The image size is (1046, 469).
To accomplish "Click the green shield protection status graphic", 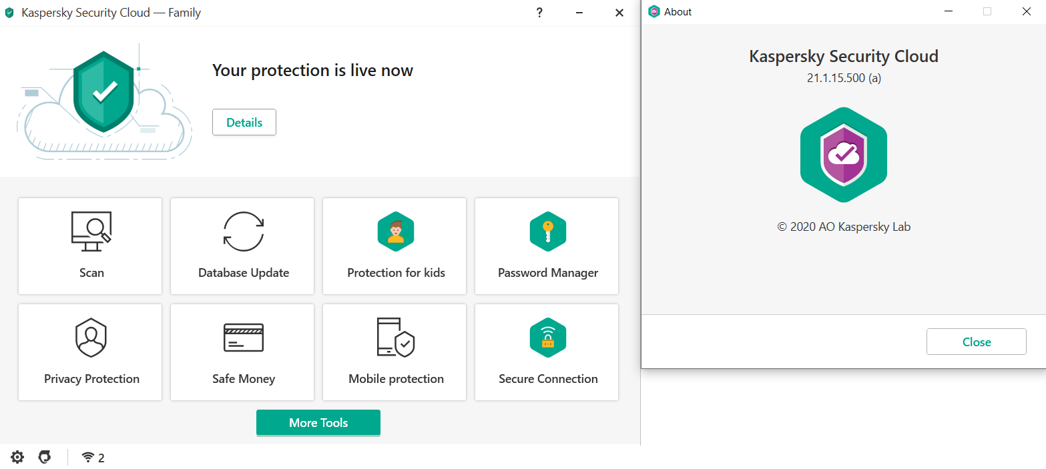I will point(104,91).
